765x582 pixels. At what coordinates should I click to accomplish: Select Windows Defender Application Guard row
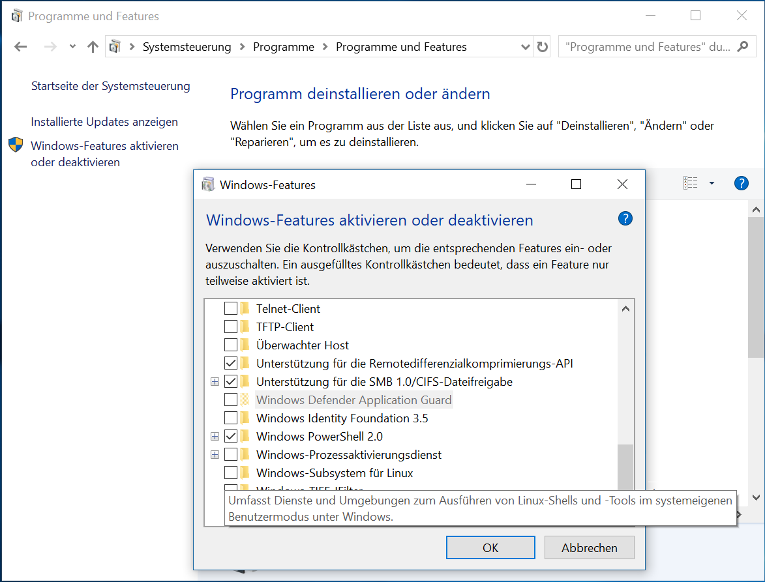click(353, 400)
